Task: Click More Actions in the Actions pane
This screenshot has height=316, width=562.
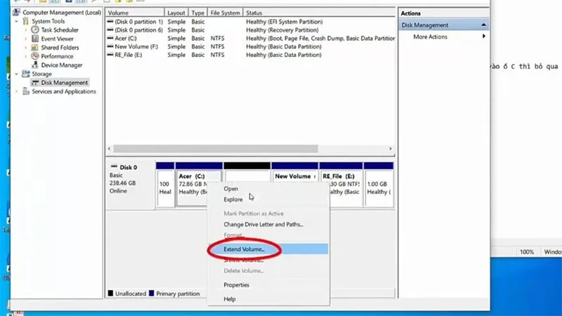Action: coord(430,37)
